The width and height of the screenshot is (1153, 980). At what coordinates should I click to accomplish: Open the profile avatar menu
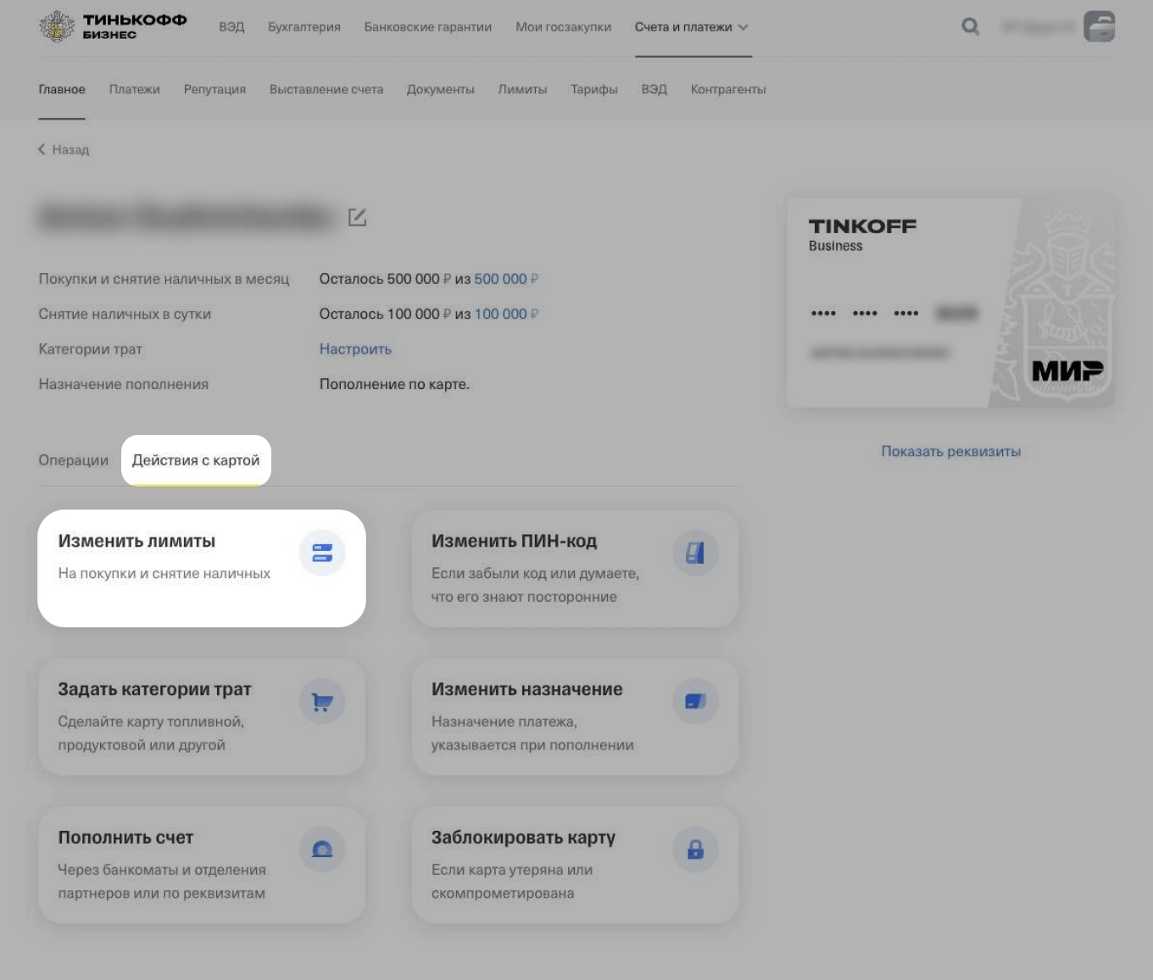[x=1100, y=26]
